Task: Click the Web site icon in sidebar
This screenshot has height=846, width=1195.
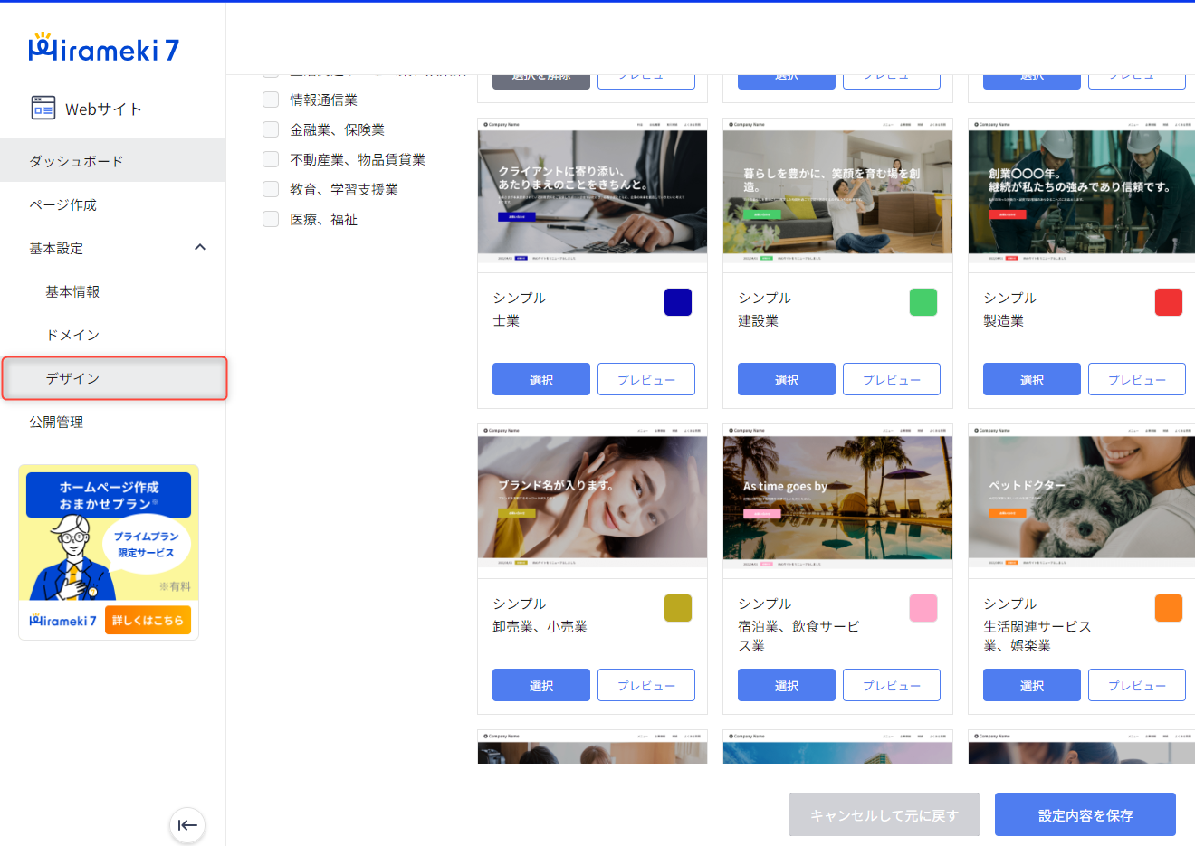Action: pyautogui.click(x=43, y=109)
